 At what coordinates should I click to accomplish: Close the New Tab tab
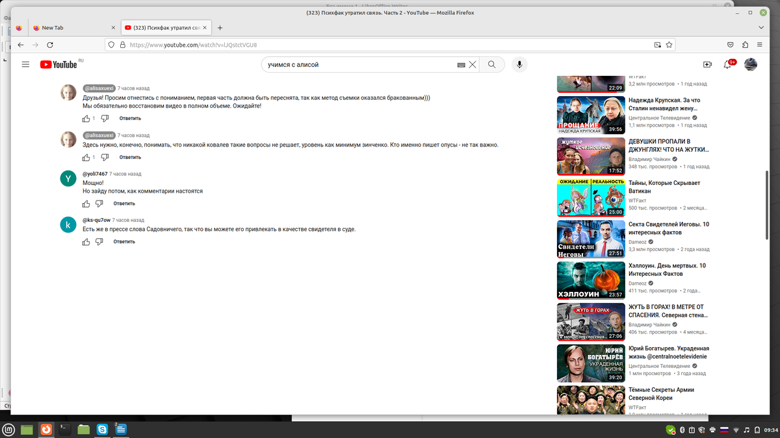(x=113, y=28)
